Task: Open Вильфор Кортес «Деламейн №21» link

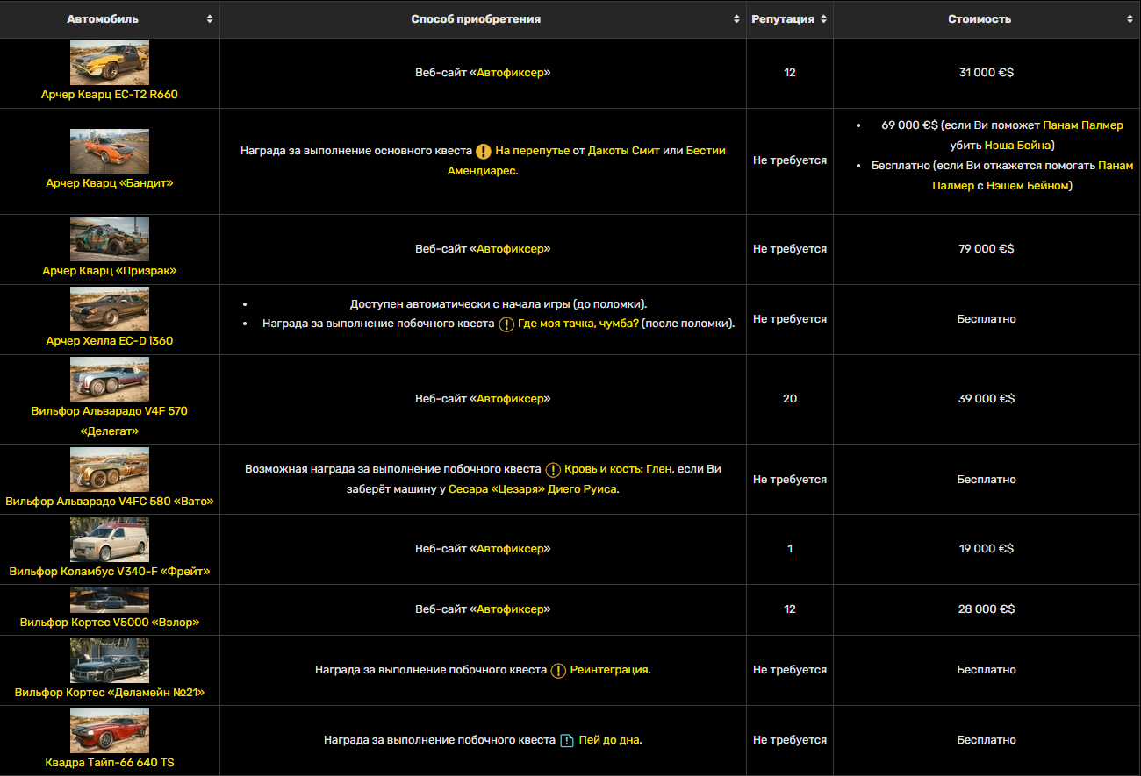Action: coord(110,693)
